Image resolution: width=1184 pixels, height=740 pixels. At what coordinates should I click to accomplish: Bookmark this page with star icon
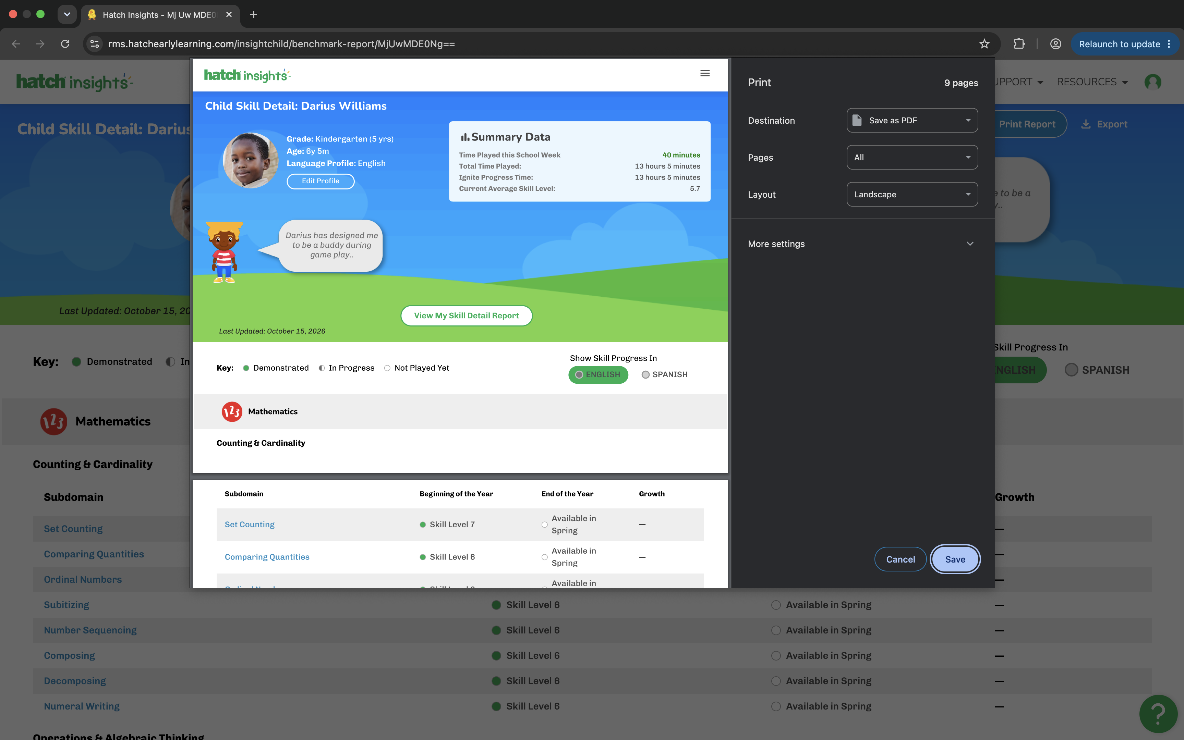coord(984,44)
